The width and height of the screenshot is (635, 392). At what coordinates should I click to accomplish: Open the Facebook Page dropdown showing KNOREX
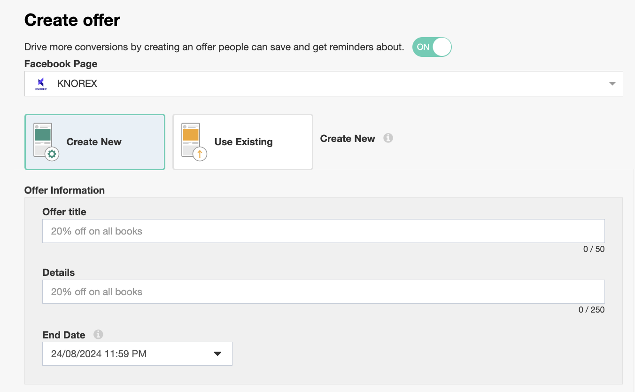(323, 84)
